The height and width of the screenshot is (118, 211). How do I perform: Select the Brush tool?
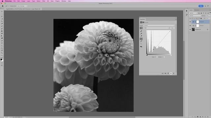click(x=2, y=29)
